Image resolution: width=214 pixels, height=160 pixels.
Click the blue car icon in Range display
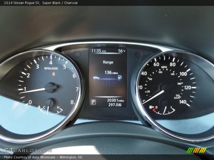(x=96, y=78)
